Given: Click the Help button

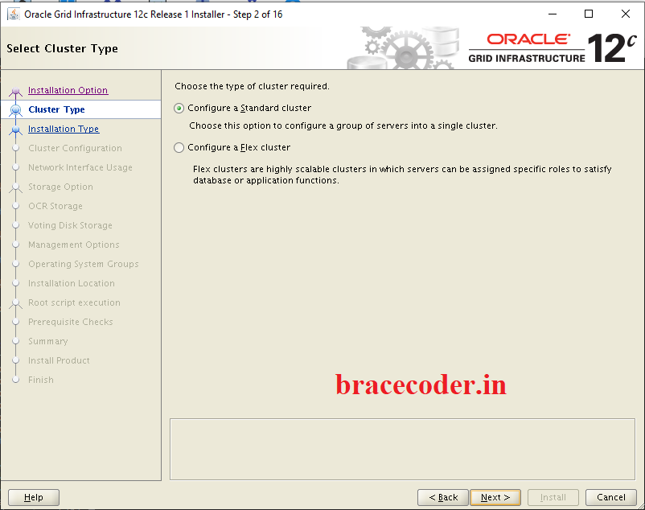Looking at the screenshot, I should (x=34, y=497).
